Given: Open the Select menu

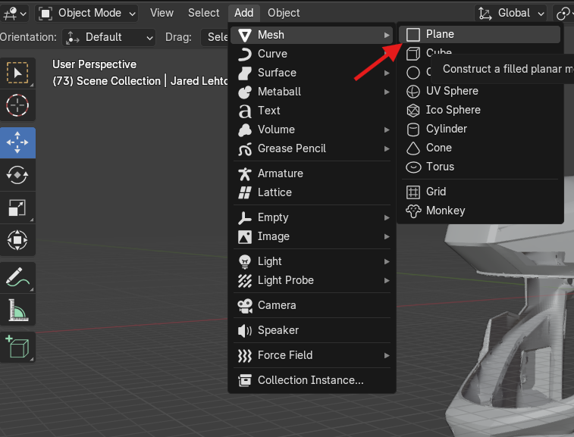Looking at the screenshot, I should point(203,13).
